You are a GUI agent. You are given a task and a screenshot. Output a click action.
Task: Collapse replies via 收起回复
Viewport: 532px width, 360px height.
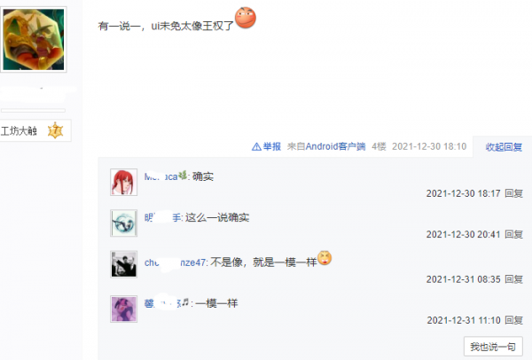point(504,147)
